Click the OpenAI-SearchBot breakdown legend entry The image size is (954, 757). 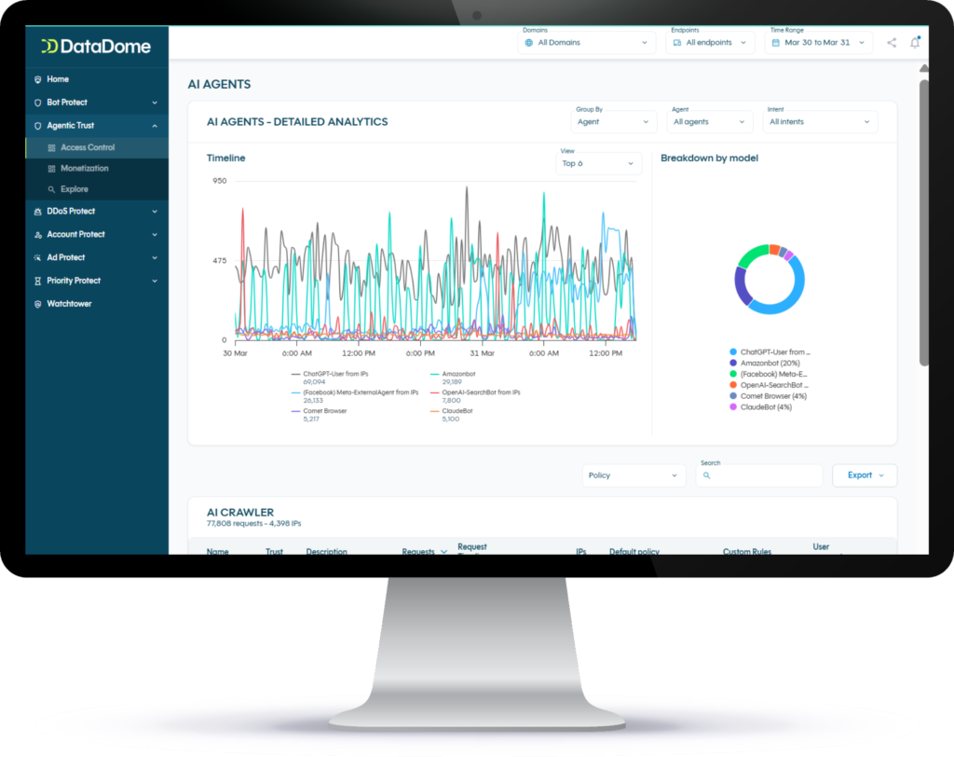pos(769,385)
